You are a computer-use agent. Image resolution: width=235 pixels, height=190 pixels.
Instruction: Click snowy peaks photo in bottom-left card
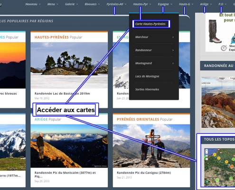(x=13, y=147)
